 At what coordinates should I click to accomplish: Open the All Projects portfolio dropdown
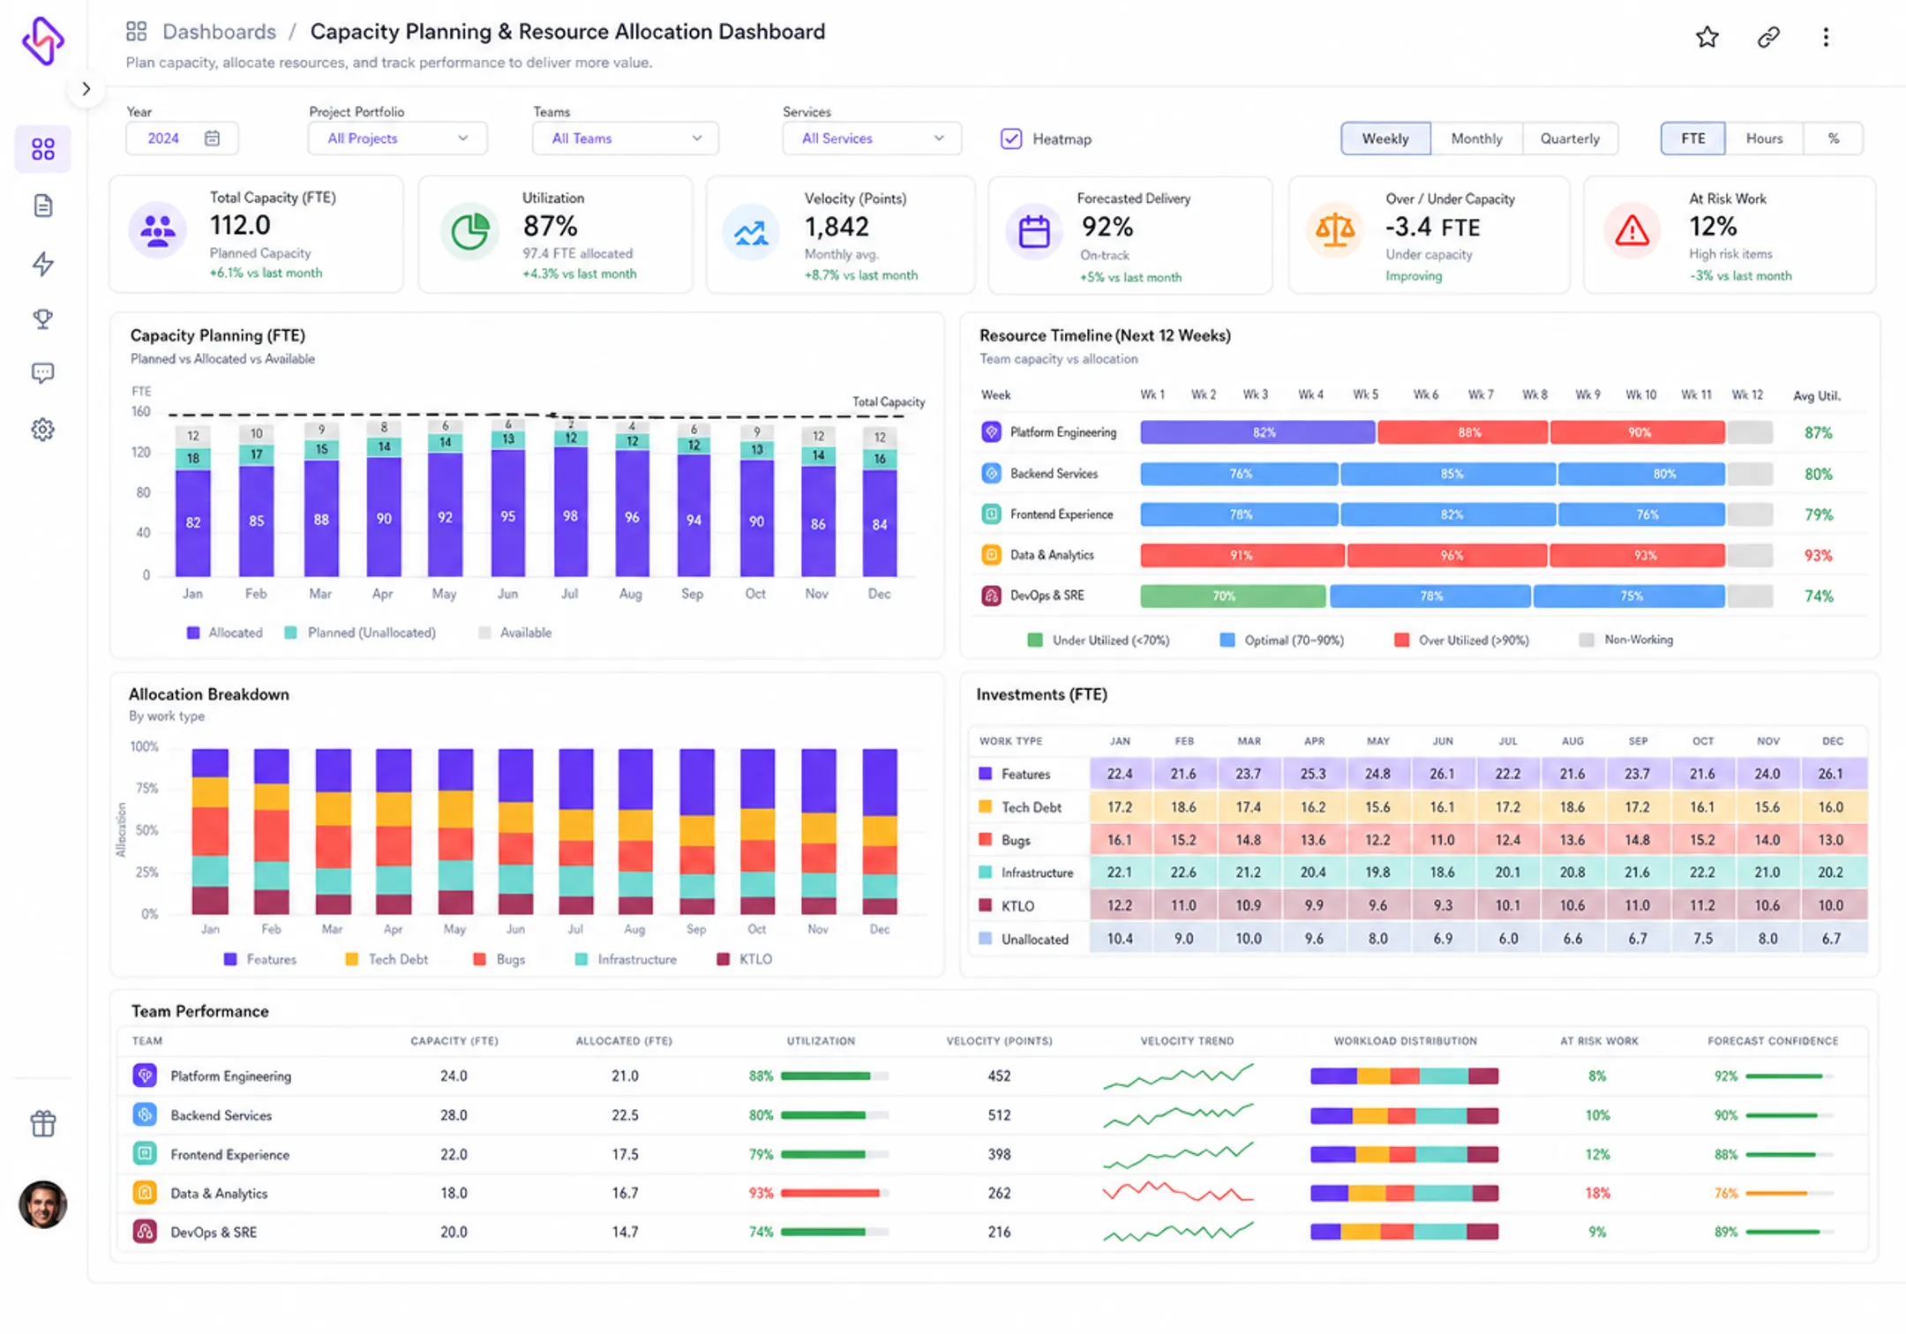(398, 139)
